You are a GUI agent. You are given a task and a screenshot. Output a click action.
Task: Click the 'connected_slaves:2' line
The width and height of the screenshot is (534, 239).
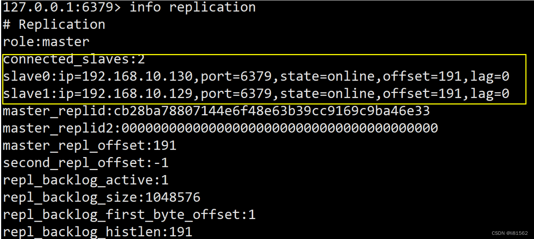pyautogui.click(x=74, y=59)
